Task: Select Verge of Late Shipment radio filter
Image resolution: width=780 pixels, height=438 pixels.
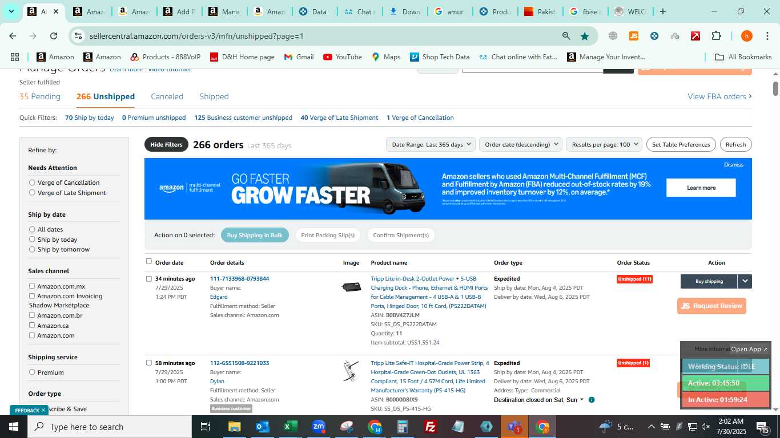Action: click(x=32, y=193)
